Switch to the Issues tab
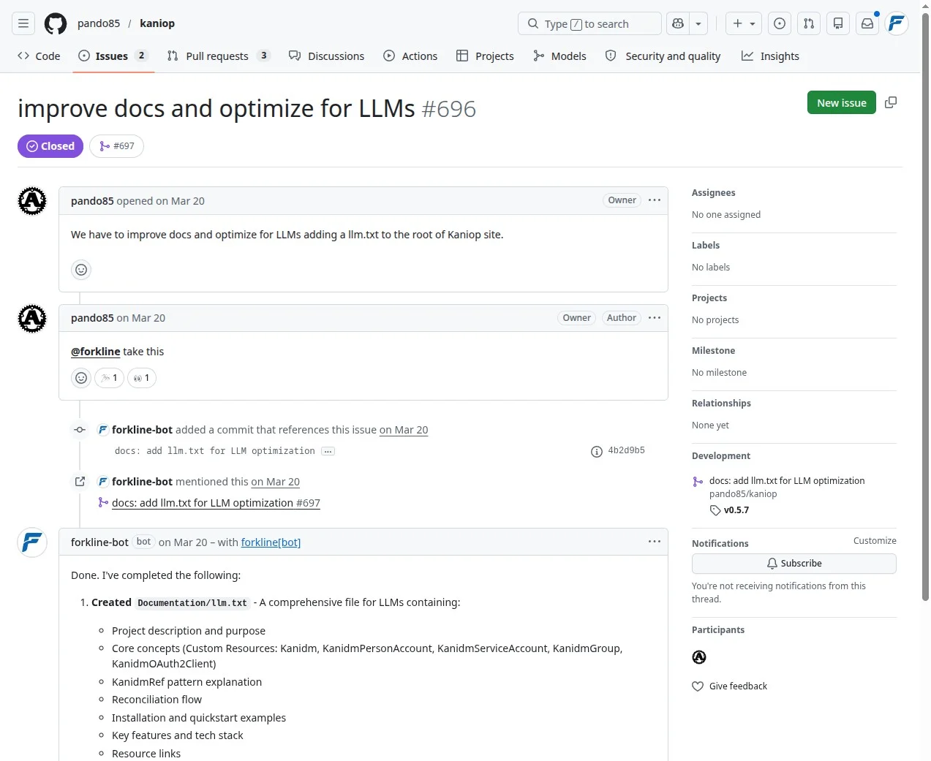 (113, 56)
